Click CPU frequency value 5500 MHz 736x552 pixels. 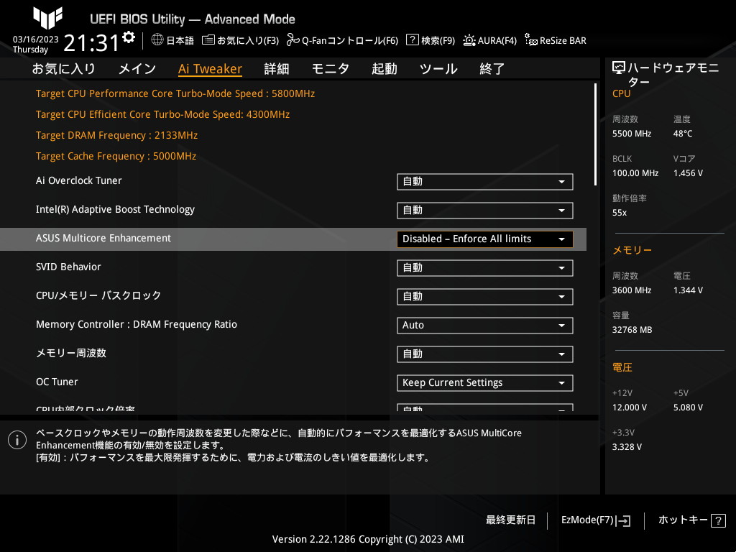(x=632, y=134)
